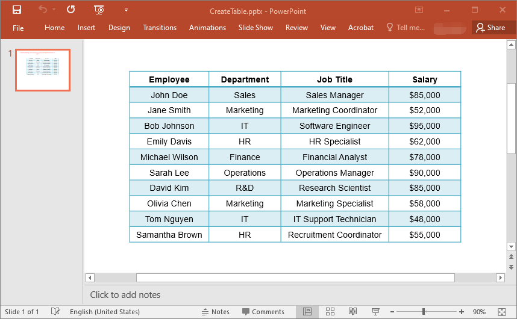The height and width of the screenshot is (319, 517).
Task: Open Ribbon Display Options menu
Action: coord(419,10)
